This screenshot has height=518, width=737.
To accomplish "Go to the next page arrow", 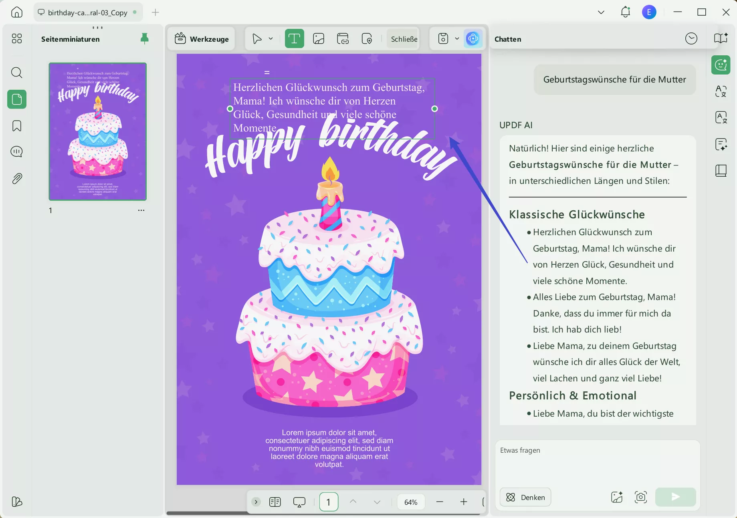I will (377, 502).
